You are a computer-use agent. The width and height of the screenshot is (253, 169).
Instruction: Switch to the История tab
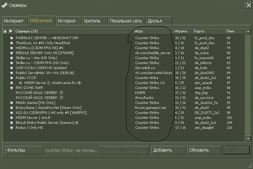[x=69, y=21]
